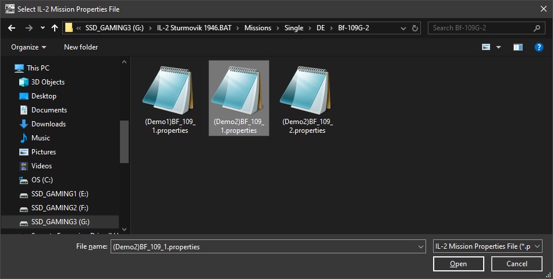553x279 pixels.
Task: Click the sidebar scroll-up arrow
Action: click(124, 62)
